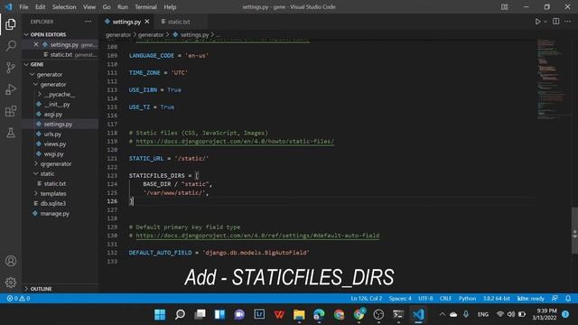Run Python file with play button
578x325 pixels.
[538, 22]
